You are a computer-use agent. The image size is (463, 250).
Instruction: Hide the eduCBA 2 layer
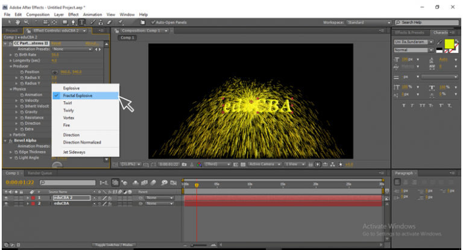6,198
